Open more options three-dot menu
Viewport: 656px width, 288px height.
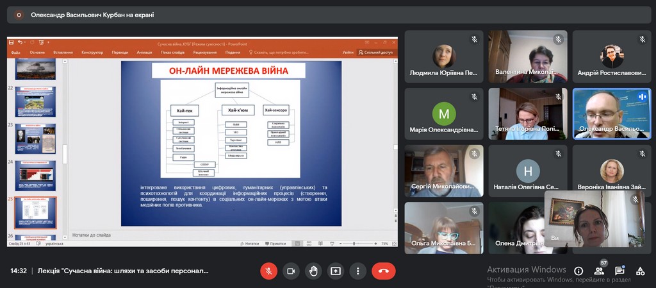[x=358, y=271]
